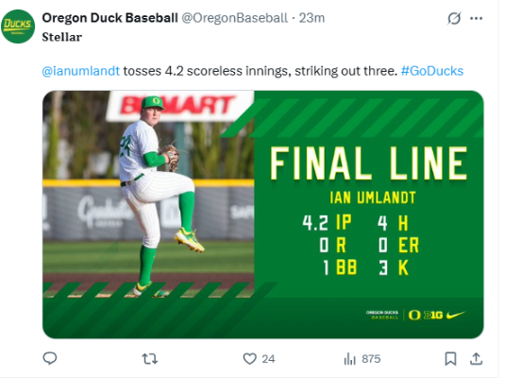Click the Grok slashed-circle icon
The image size is (505, 378).
tap(454, 18)
